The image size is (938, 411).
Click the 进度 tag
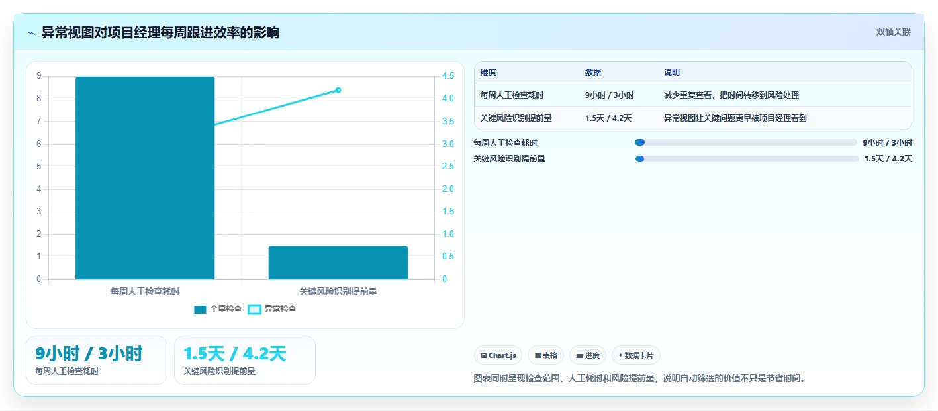pos(588,355)
